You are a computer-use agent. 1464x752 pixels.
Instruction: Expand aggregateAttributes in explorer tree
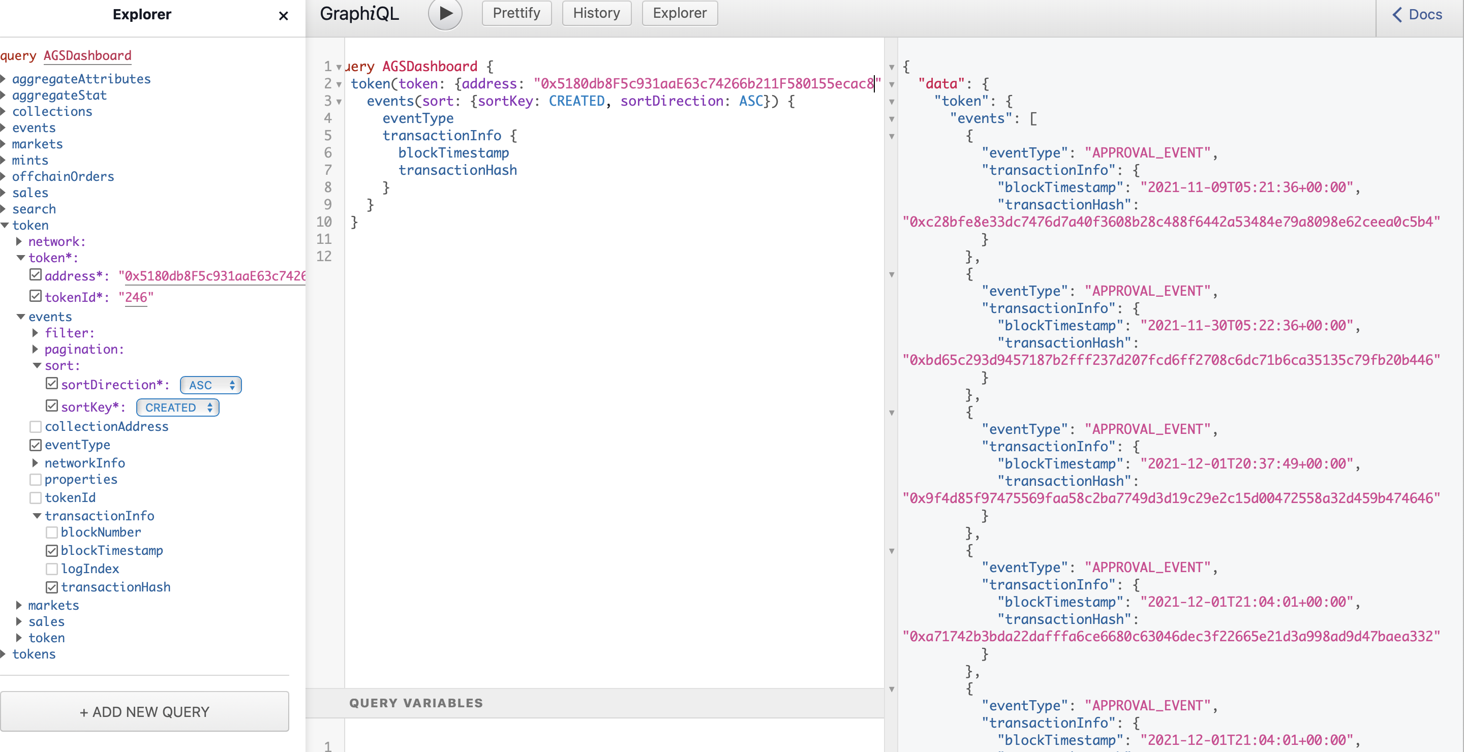click(4, 78)
